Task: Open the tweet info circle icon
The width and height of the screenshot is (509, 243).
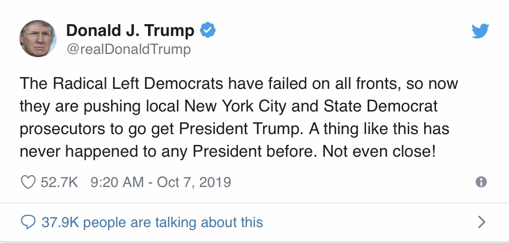Action: (481, 182)
